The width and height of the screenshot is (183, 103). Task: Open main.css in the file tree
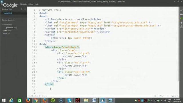(x=7, y=34)
